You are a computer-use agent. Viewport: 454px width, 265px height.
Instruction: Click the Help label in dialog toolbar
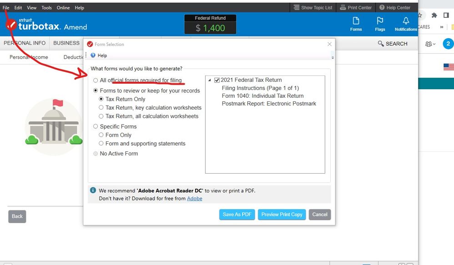[x=102, y=55]
